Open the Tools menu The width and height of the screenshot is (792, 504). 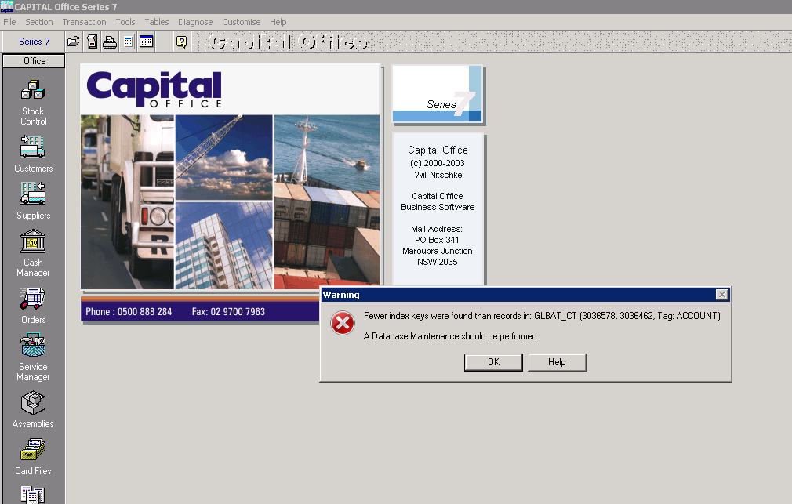(125, 22)
